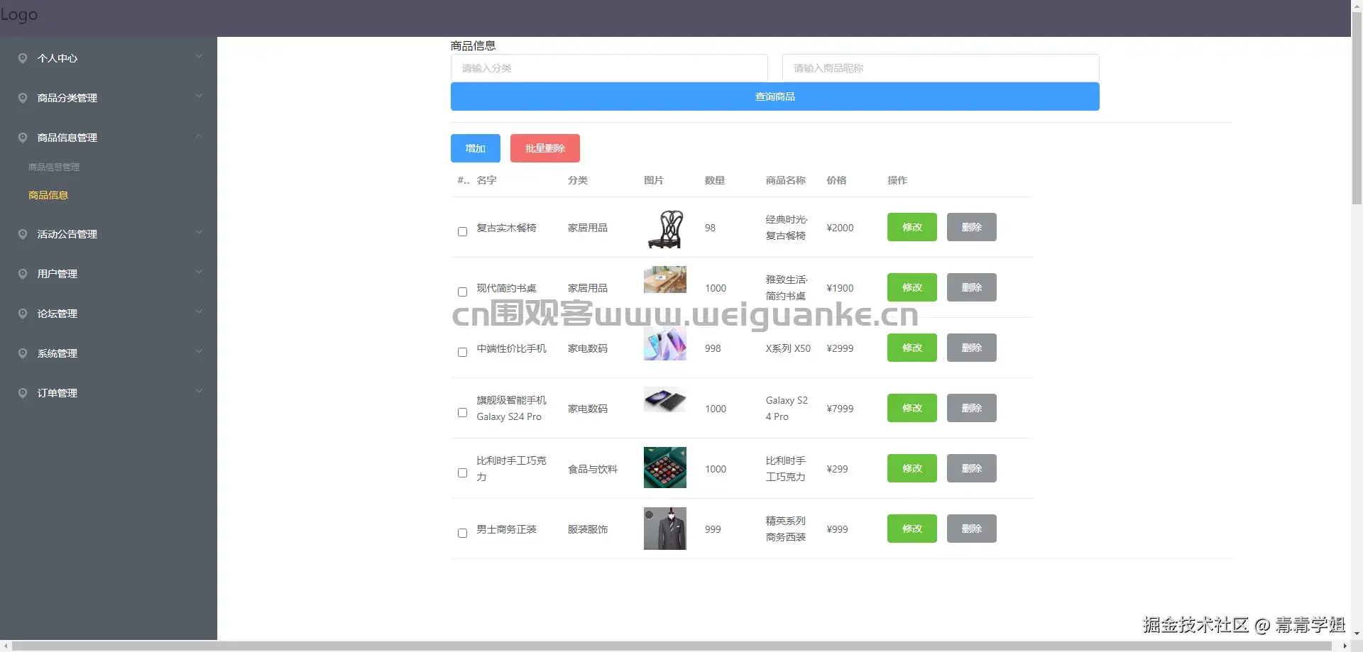Click 删除 for 中端性价比手机
The image size is (1363, 652).
click(x=972, y=348)
